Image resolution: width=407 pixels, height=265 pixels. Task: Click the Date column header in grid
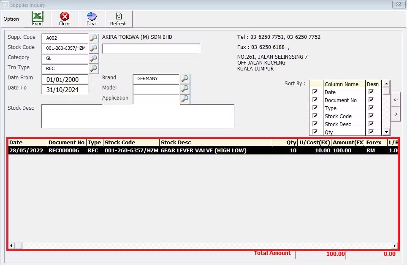(x=27, y=143)
